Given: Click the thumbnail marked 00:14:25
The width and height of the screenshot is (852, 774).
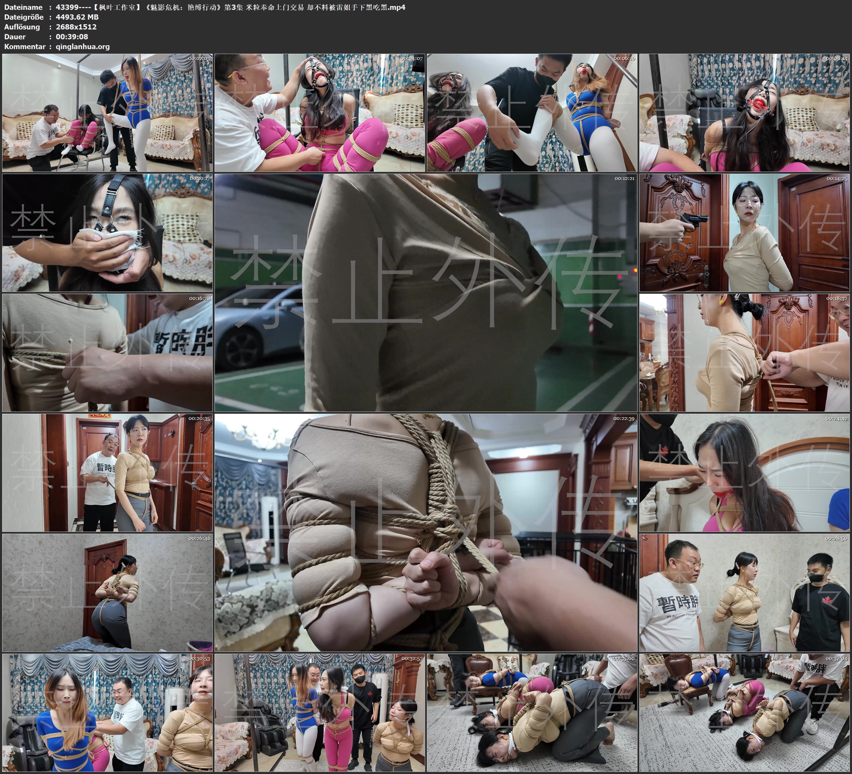Looking at the screenshot, I should point(744,232).
